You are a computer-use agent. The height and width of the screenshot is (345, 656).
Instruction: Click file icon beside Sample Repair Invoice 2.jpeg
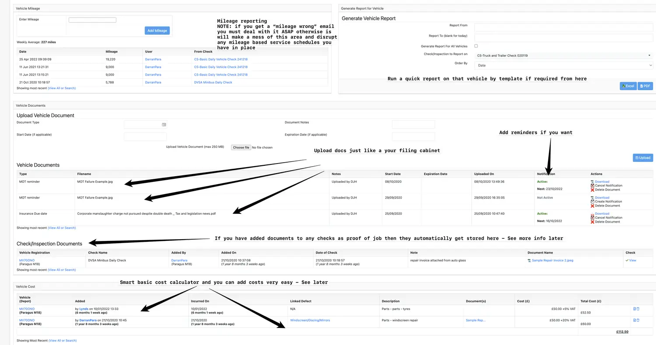tap(530, 261)
